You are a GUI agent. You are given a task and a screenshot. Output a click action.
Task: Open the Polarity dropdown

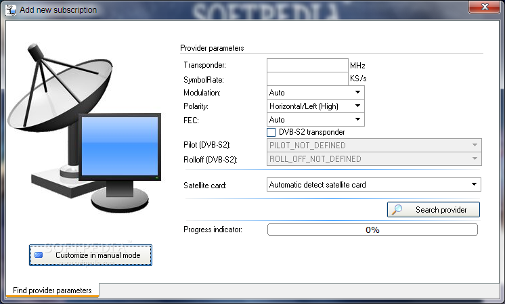click(x=315, y=106)
